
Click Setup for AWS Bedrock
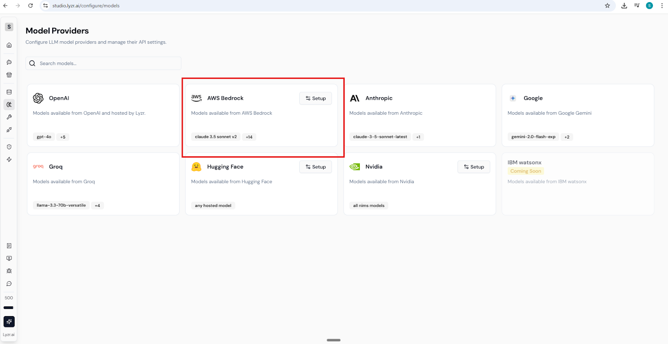coord(316,98)
